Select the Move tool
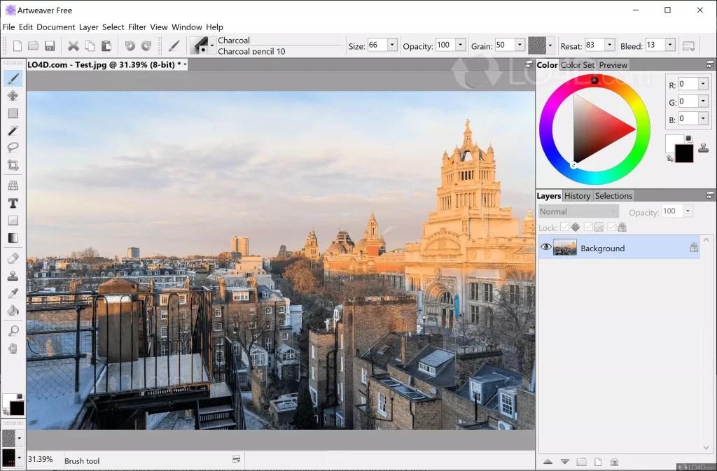 coord(13,96)
